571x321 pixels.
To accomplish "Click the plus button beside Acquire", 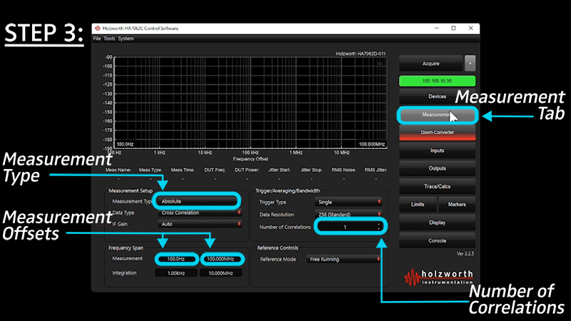I will pos(470,63).
